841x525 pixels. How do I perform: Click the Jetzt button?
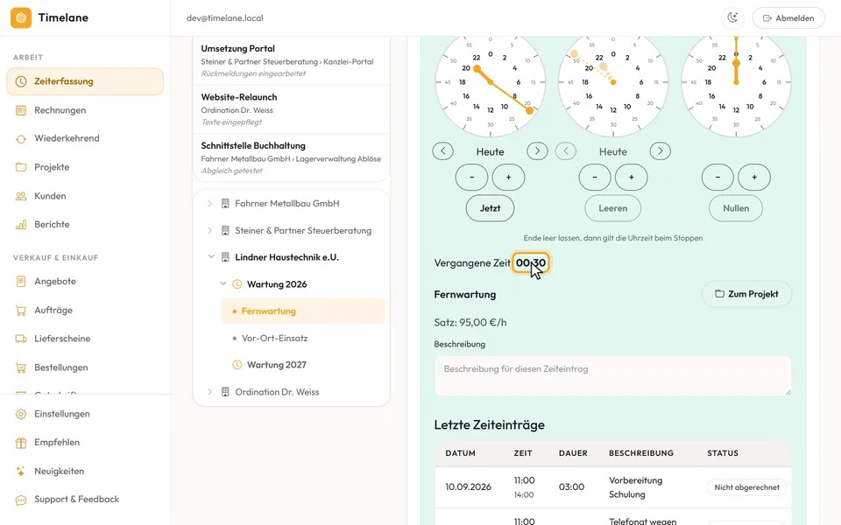tap(490, 208)
